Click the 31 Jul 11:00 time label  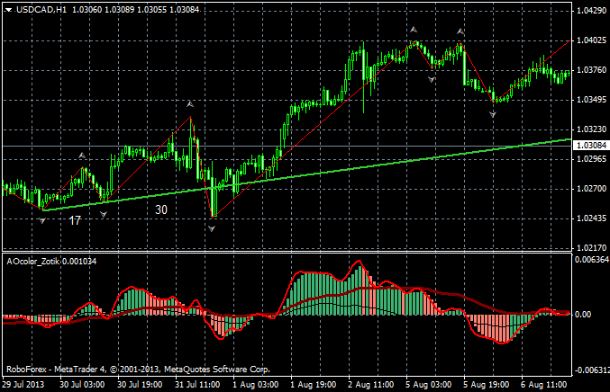(197, 385)
